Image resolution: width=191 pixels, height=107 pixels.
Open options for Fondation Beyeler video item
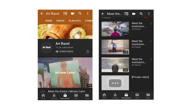tap(151, 59)
